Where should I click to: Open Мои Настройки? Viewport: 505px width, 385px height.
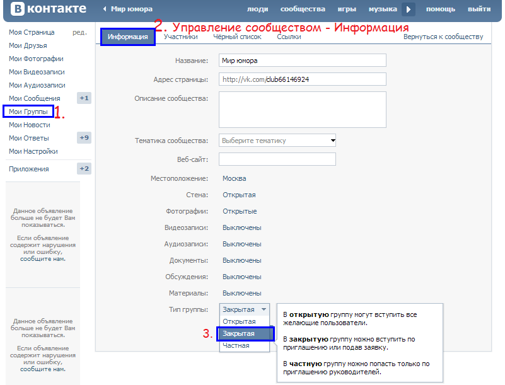[x=33, y=151]
